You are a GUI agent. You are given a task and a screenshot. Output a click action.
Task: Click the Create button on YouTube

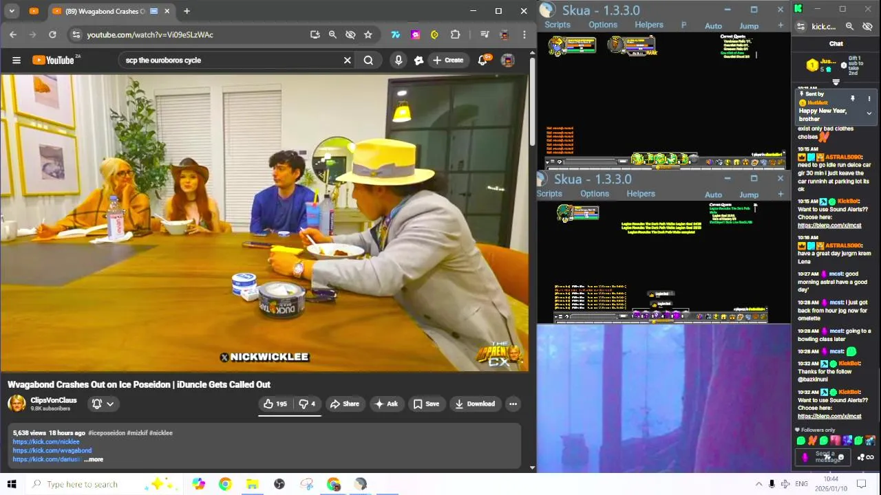click(x=447, y=60)
